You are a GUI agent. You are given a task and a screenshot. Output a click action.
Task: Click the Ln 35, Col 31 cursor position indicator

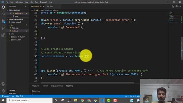(132, 96)
